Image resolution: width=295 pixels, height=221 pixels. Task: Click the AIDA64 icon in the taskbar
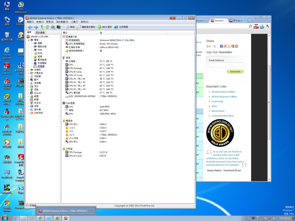point(65,218)
